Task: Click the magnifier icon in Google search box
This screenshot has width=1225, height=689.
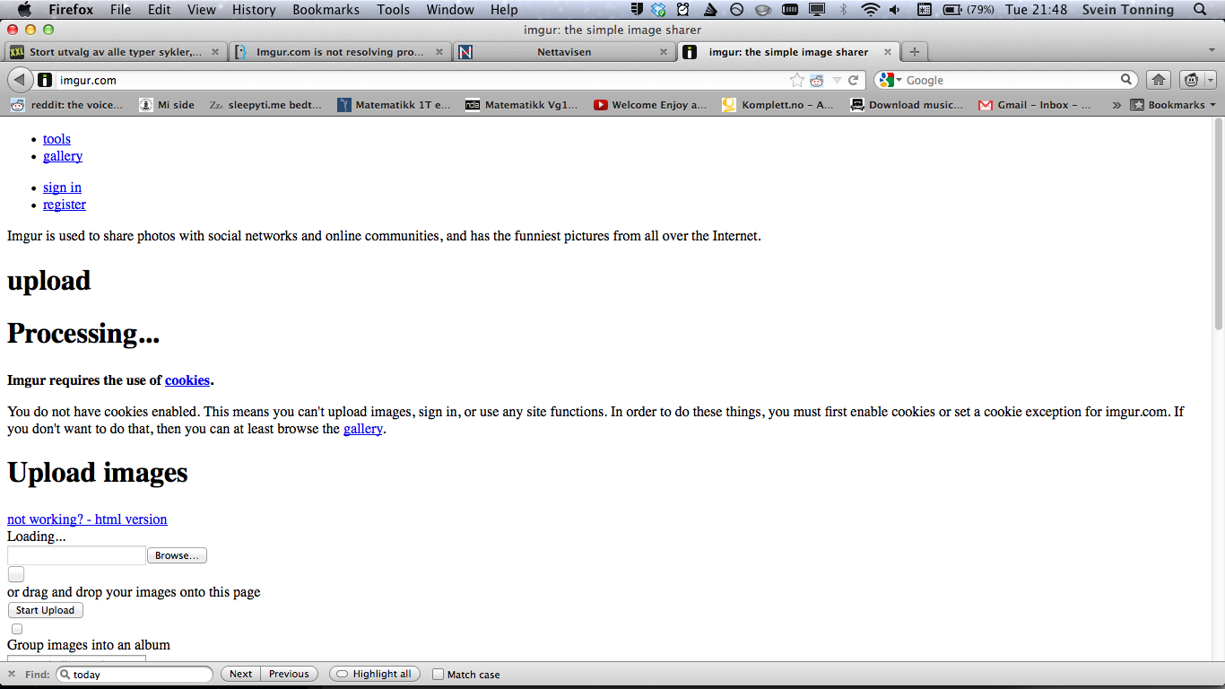Action: 1126,80
